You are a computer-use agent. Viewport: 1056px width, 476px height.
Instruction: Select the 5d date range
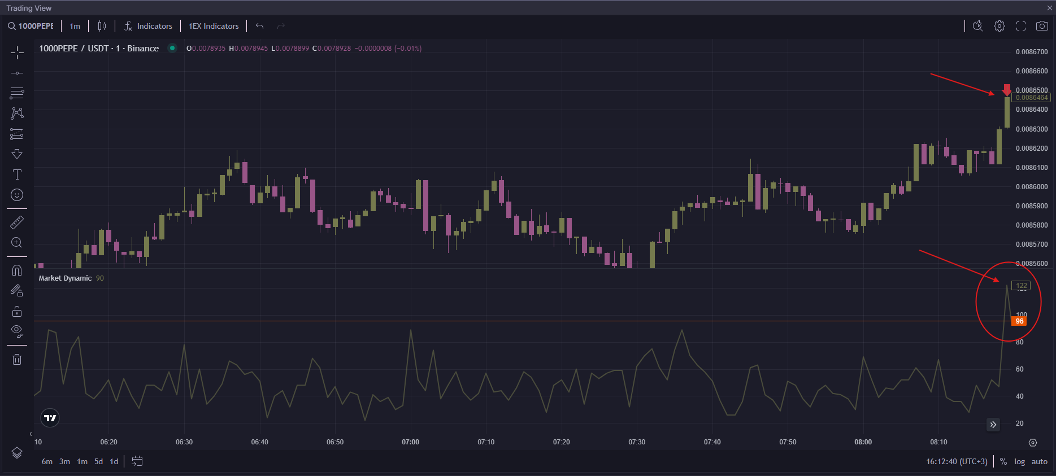tap(98, 461)
